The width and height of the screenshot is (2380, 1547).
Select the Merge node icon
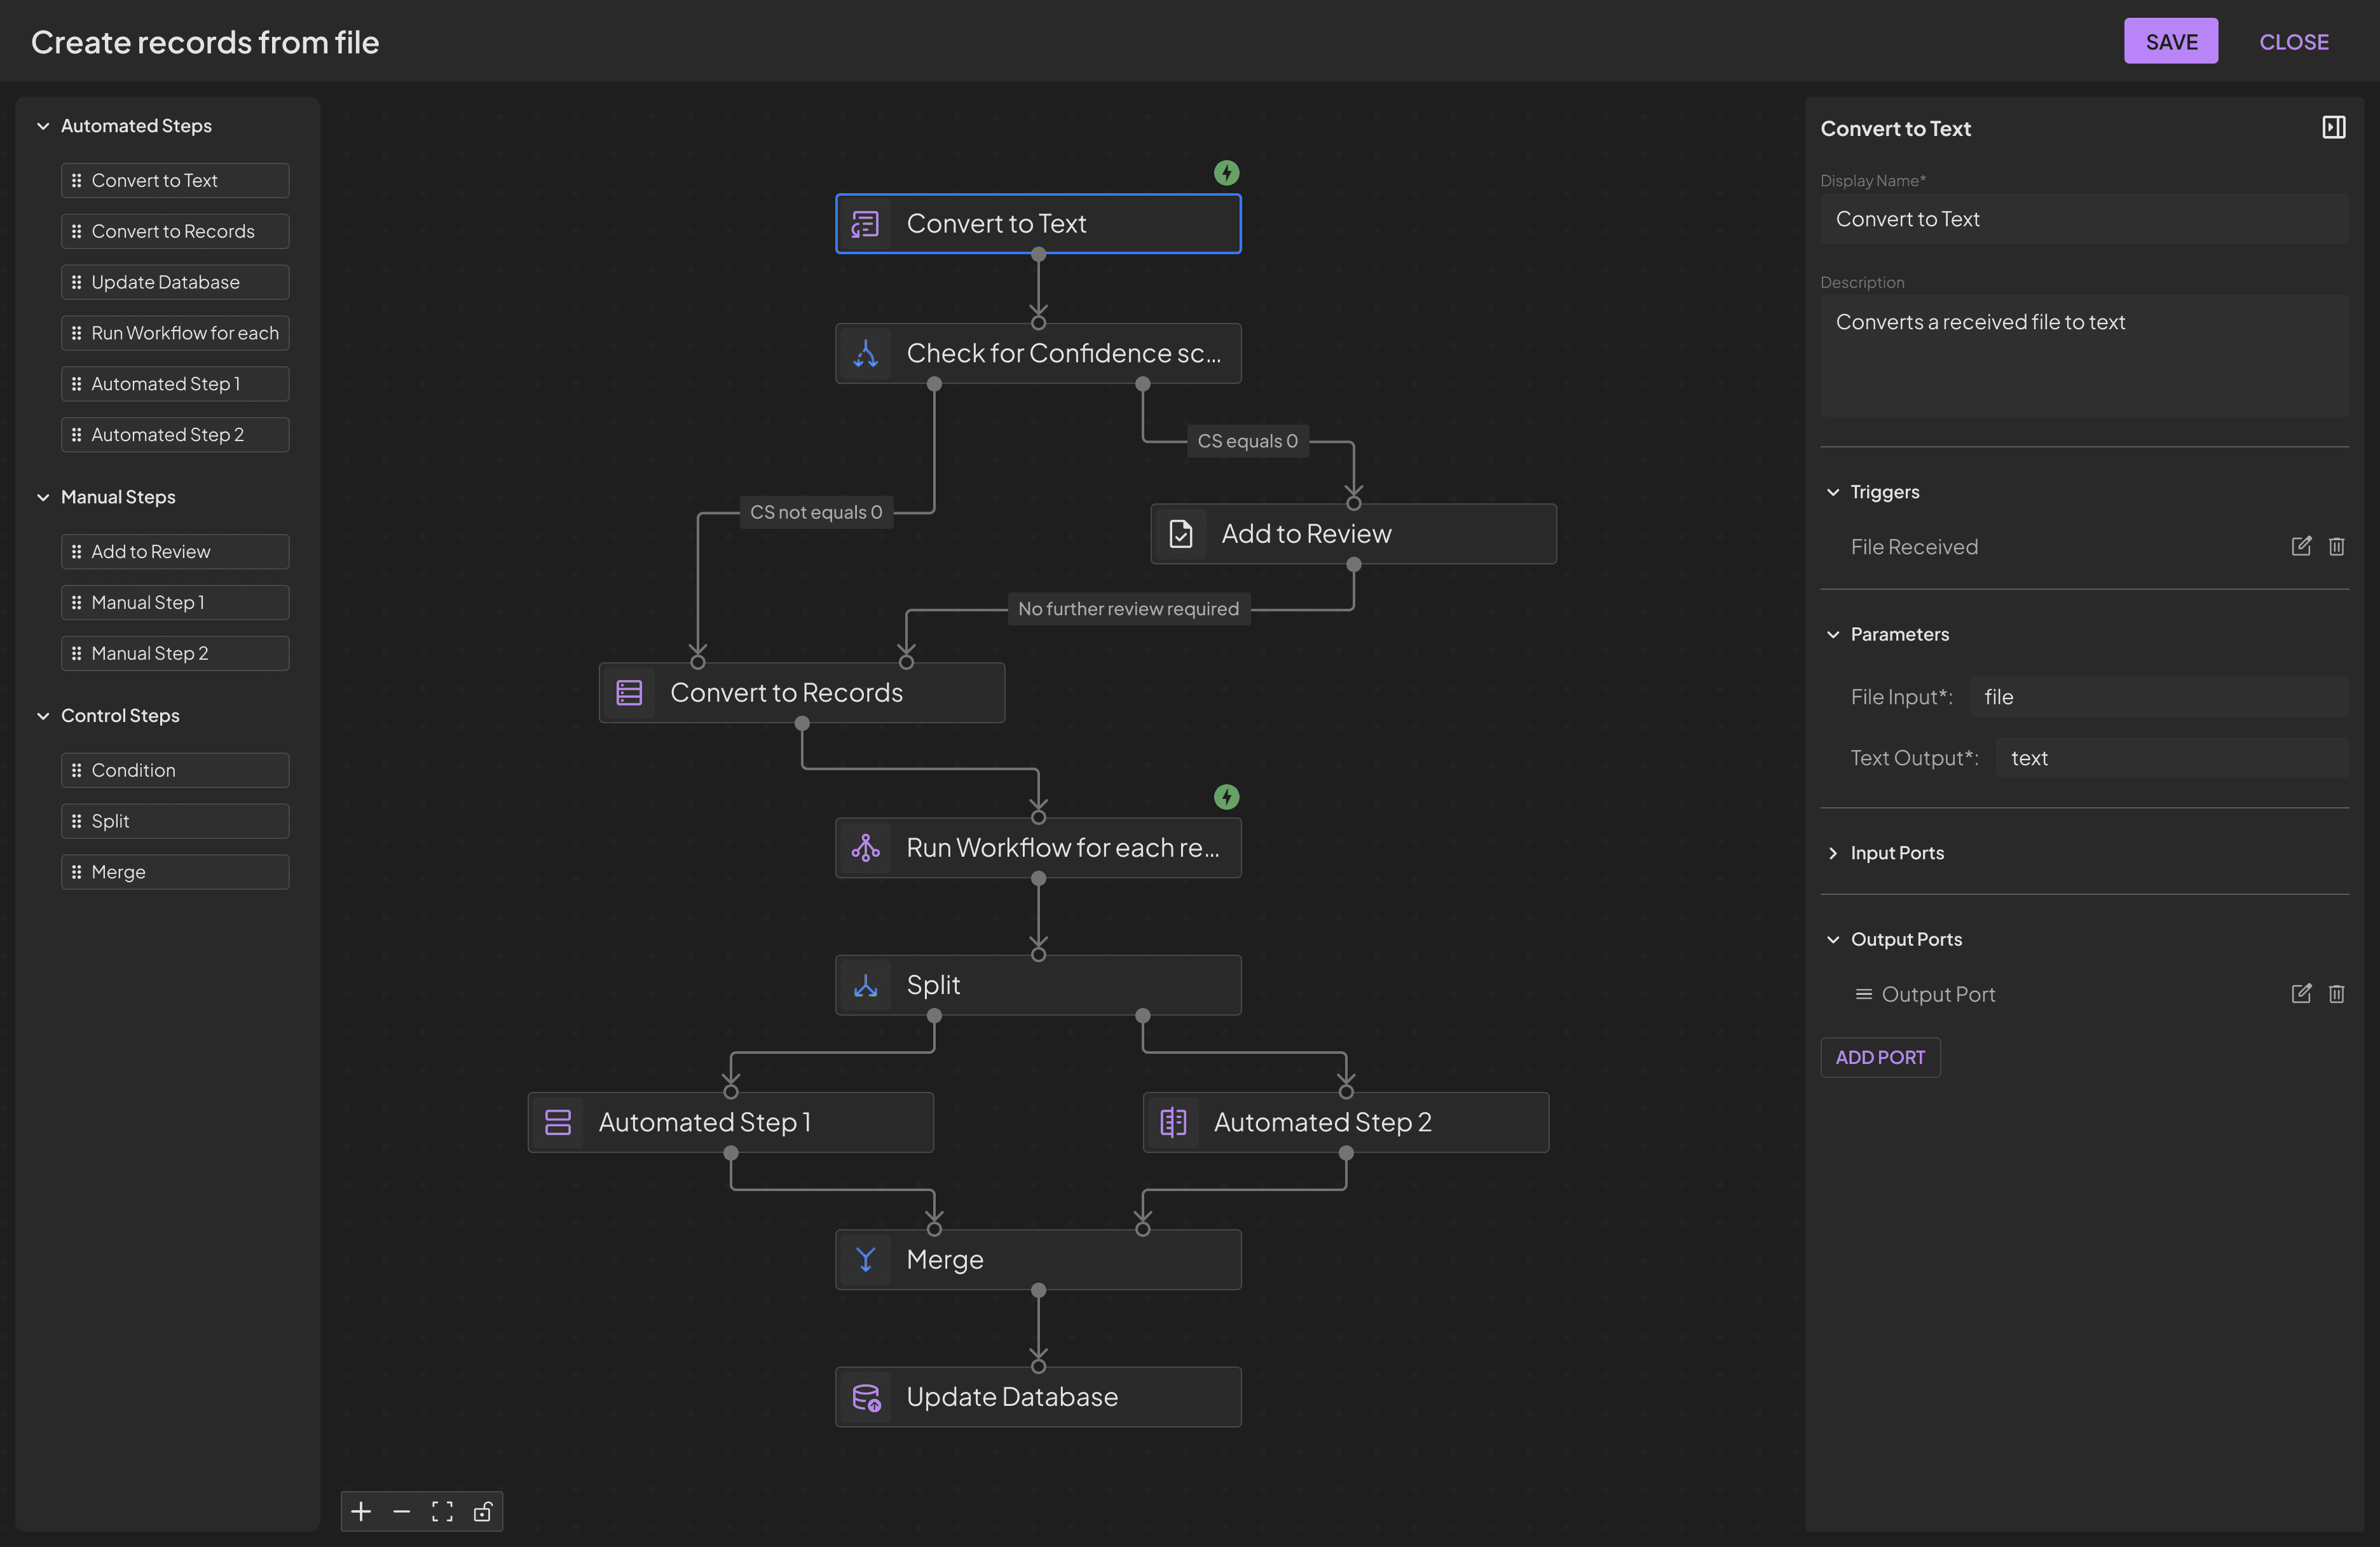pyautogui.click(x=865, y=1259)
